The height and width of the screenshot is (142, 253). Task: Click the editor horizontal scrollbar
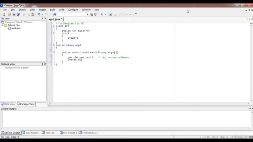point(149,104)
